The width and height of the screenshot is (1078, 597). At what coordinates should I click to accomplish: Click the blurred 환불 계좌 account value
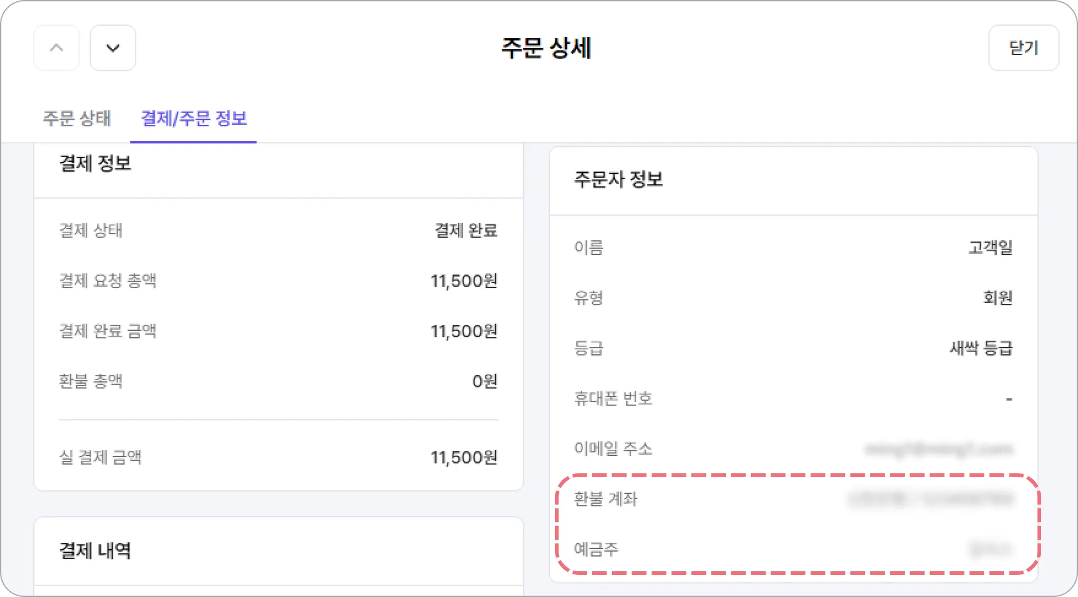click(931, 499)
